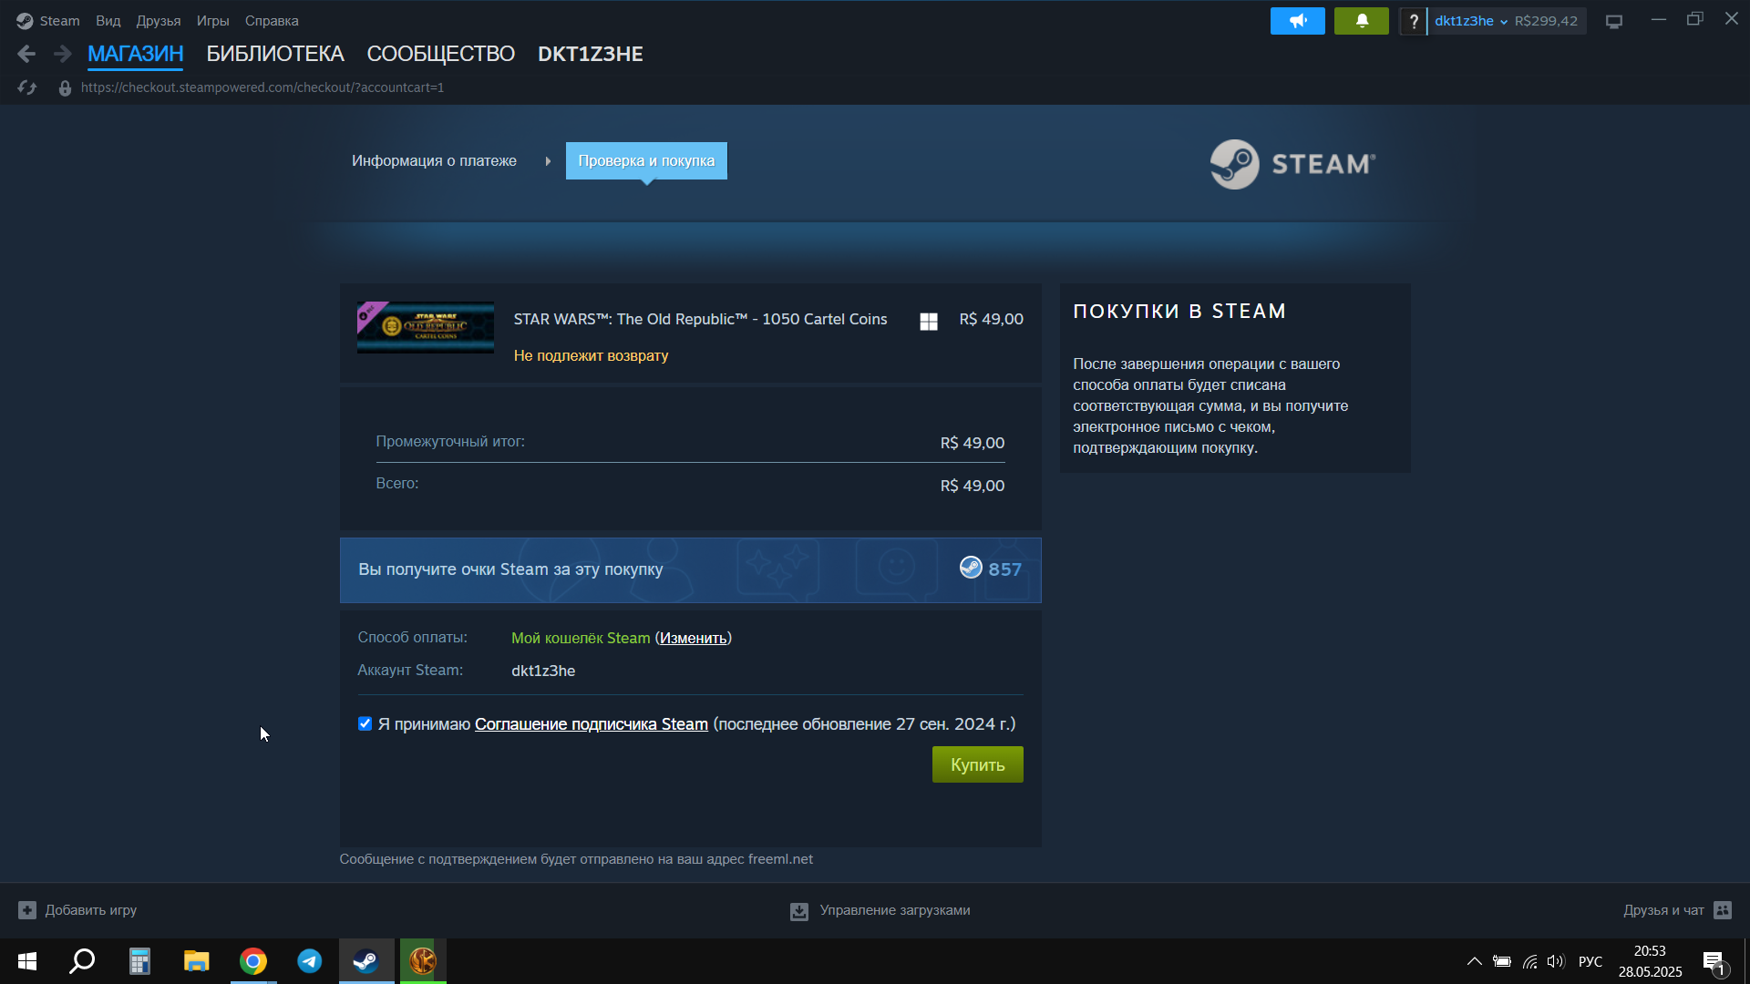Image resolution: width=1750 pixels, height=984 pixels.
Task: Launch Calculator from the taskbar
Action: tap(139, 961)
